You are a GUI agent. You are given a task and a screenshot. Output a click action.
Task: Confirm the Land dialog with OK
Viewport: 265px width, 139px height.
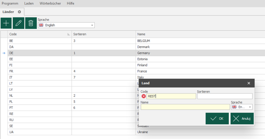[217, 119]
